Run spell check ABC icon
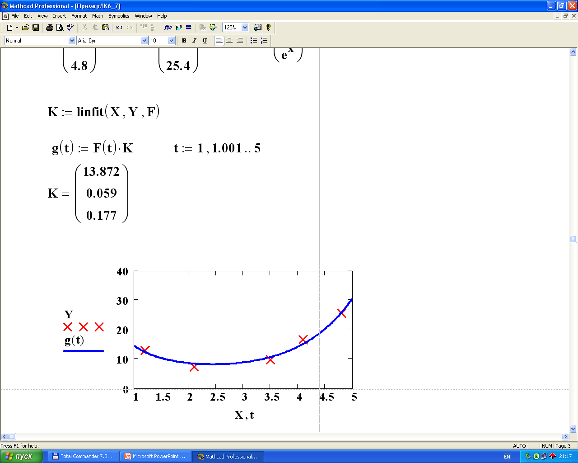Viewport: 578px width, 463px height. (x=70, y=28)
